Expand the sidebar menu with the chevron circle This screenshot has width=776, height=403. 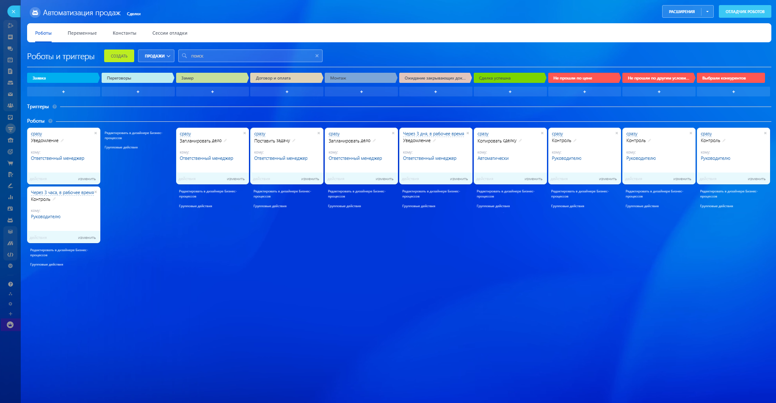point(11,266)
